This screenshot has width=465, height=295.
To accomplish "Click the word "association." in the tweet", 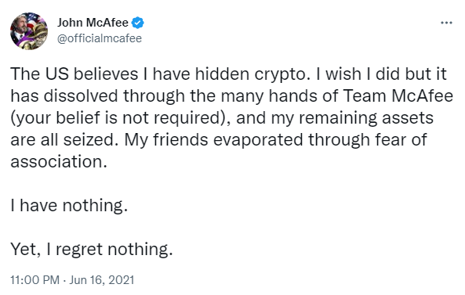I will tap(59, 161).
